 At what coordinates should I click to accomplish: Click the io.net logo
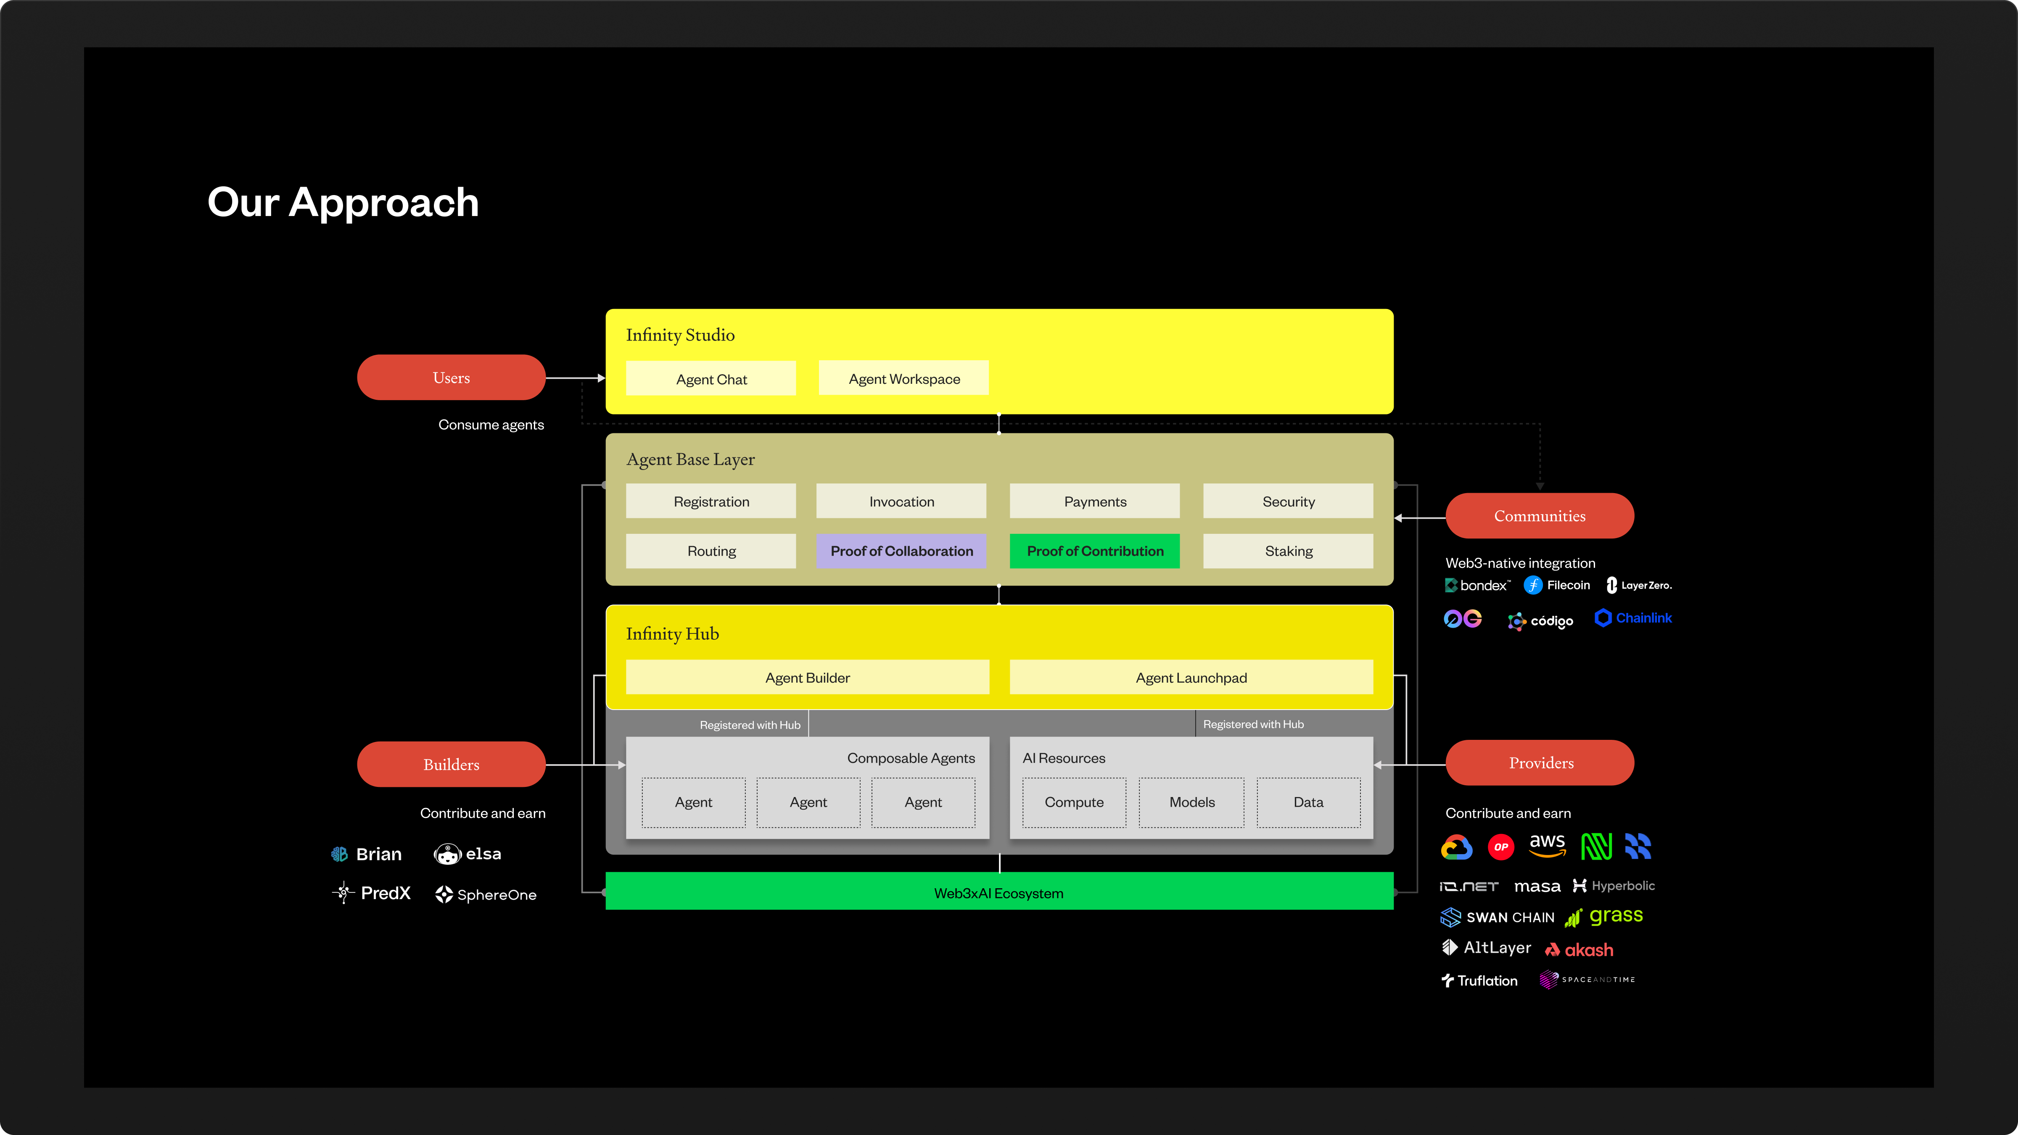click(1469, 887)
